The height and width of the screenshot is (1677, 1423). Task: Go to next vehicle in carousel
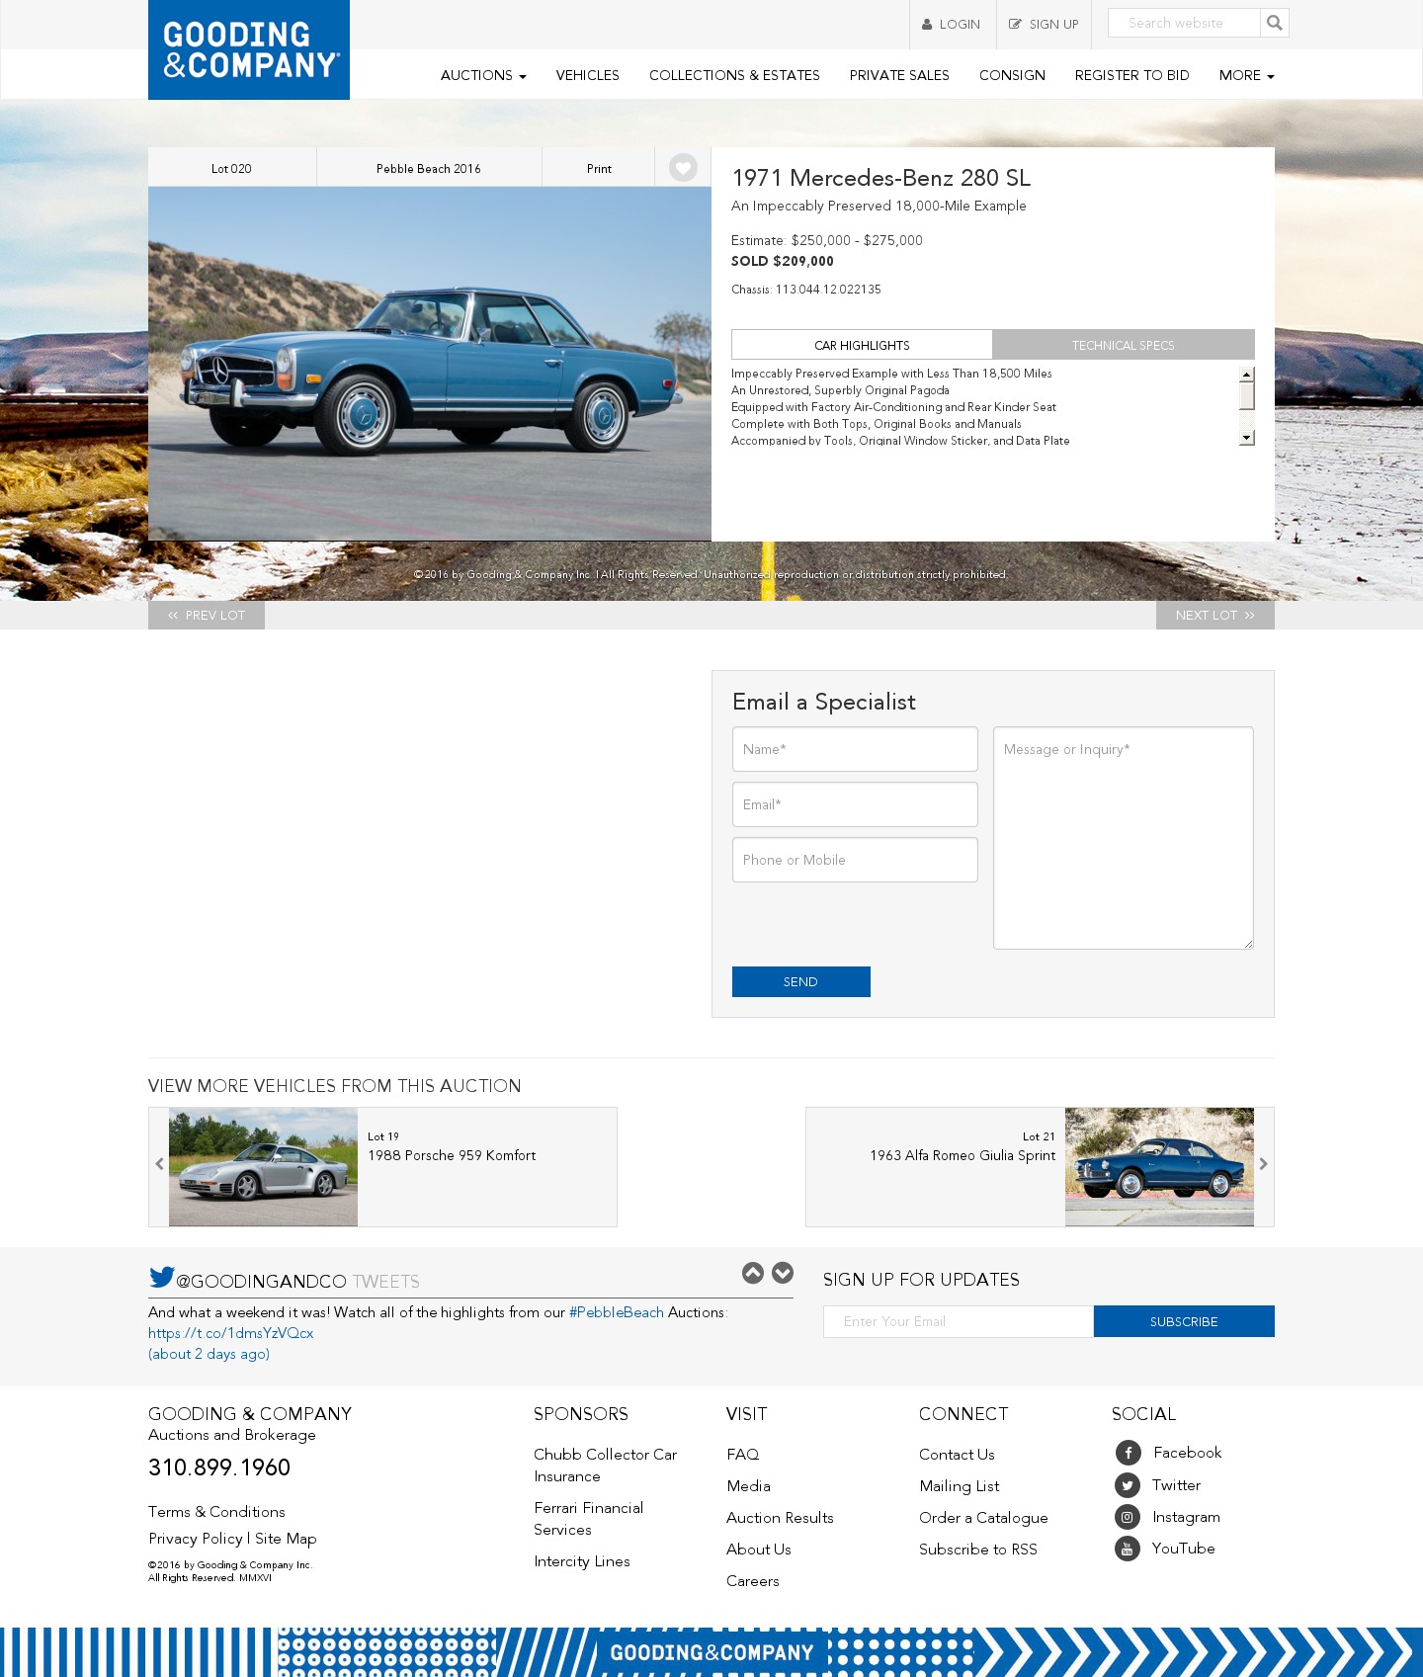[x=1263, y=1164]
